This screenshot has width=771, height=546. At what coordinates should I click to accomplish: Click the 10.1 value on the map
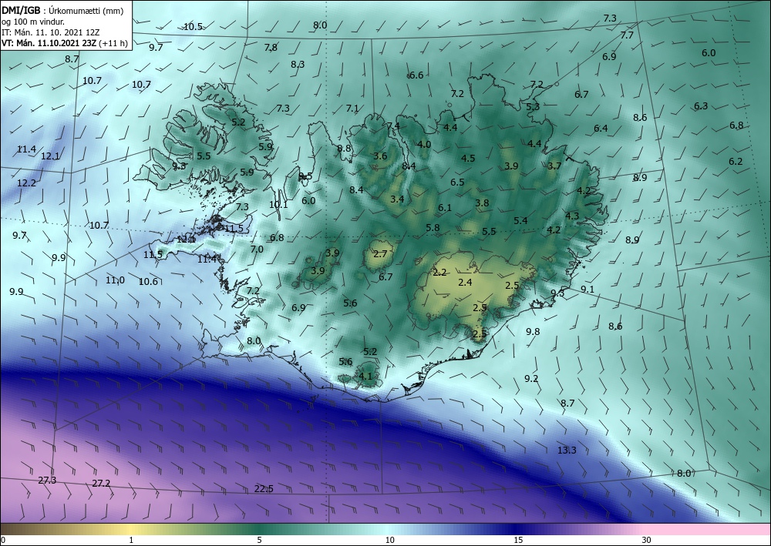(x=278, y=205)
